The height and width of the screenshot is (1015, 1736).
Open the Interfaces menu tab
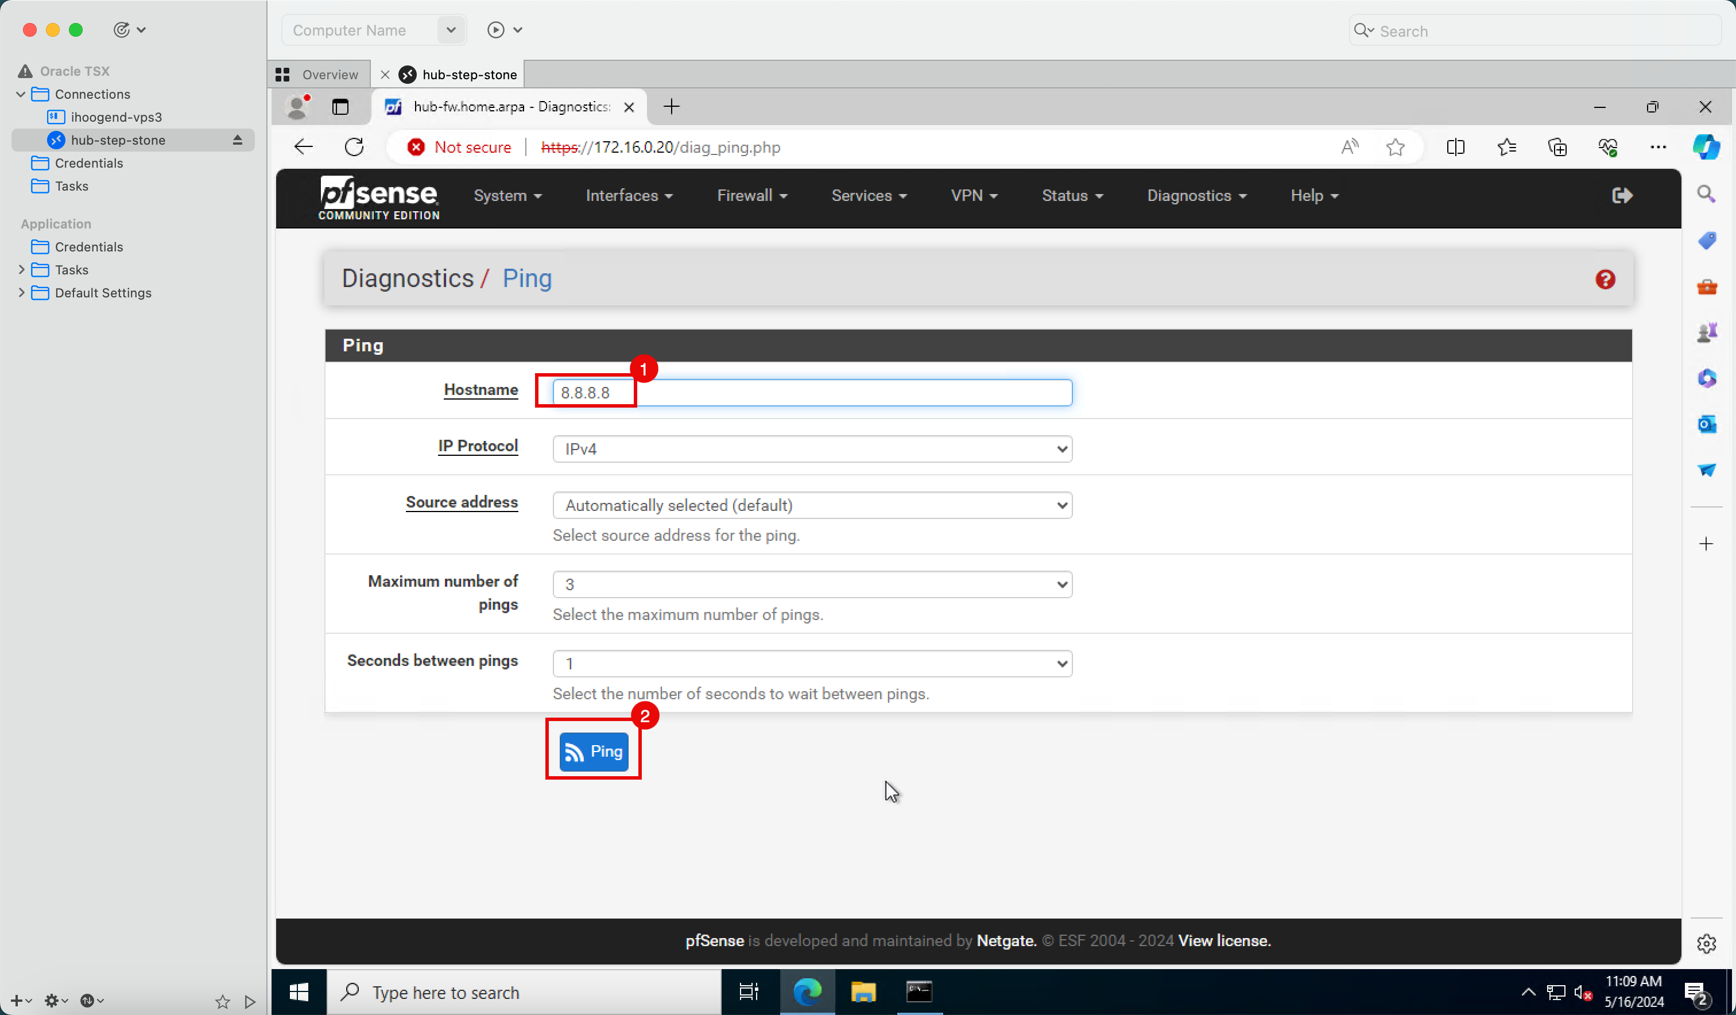tap(628, 196)
